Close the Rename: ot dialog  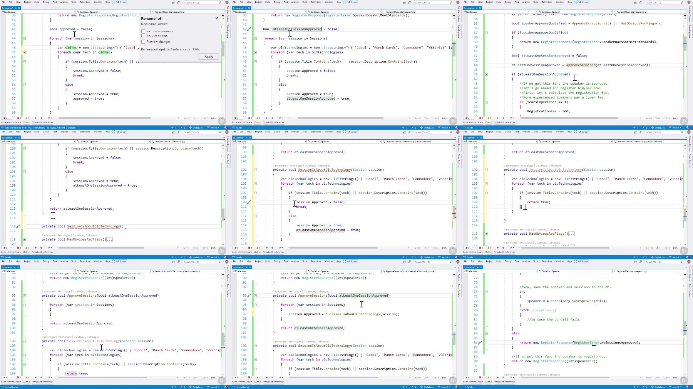click(216, 18)
